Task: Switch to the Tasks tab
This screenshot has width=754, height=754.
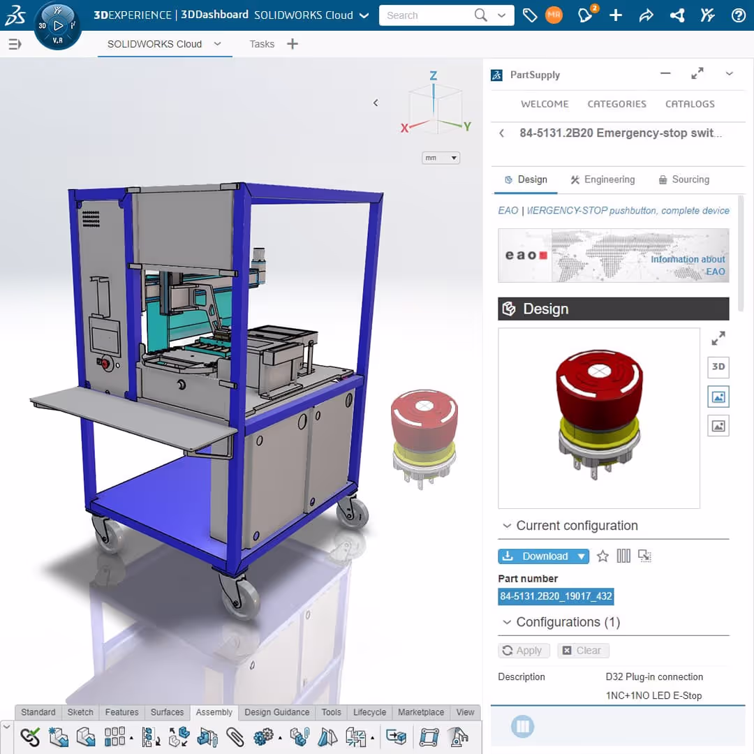Action: 262,44
